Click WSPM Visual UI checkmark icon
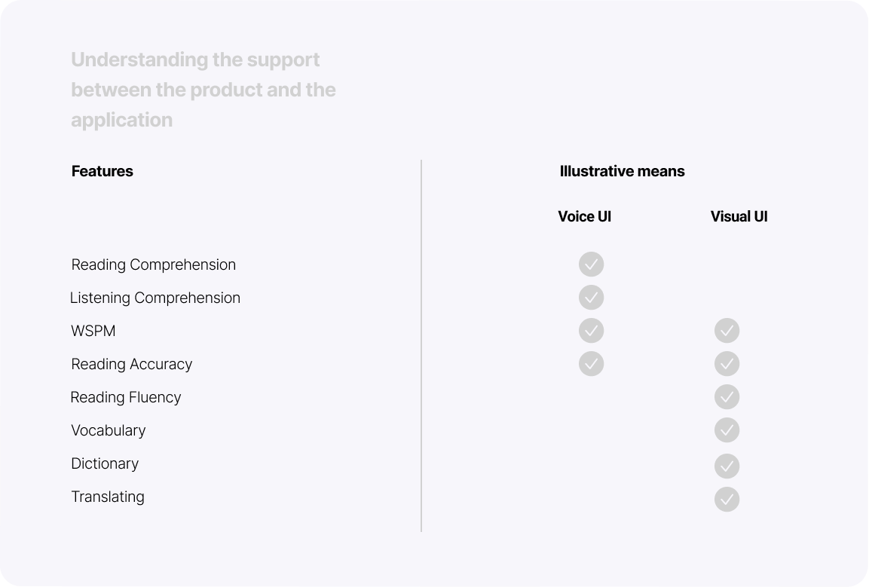Viewport: 869px width, 587px height. (727, 331)
